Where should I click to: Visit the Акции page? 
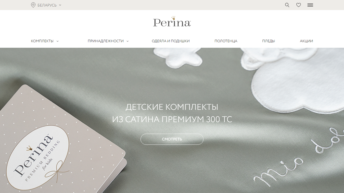click(306, 41)
